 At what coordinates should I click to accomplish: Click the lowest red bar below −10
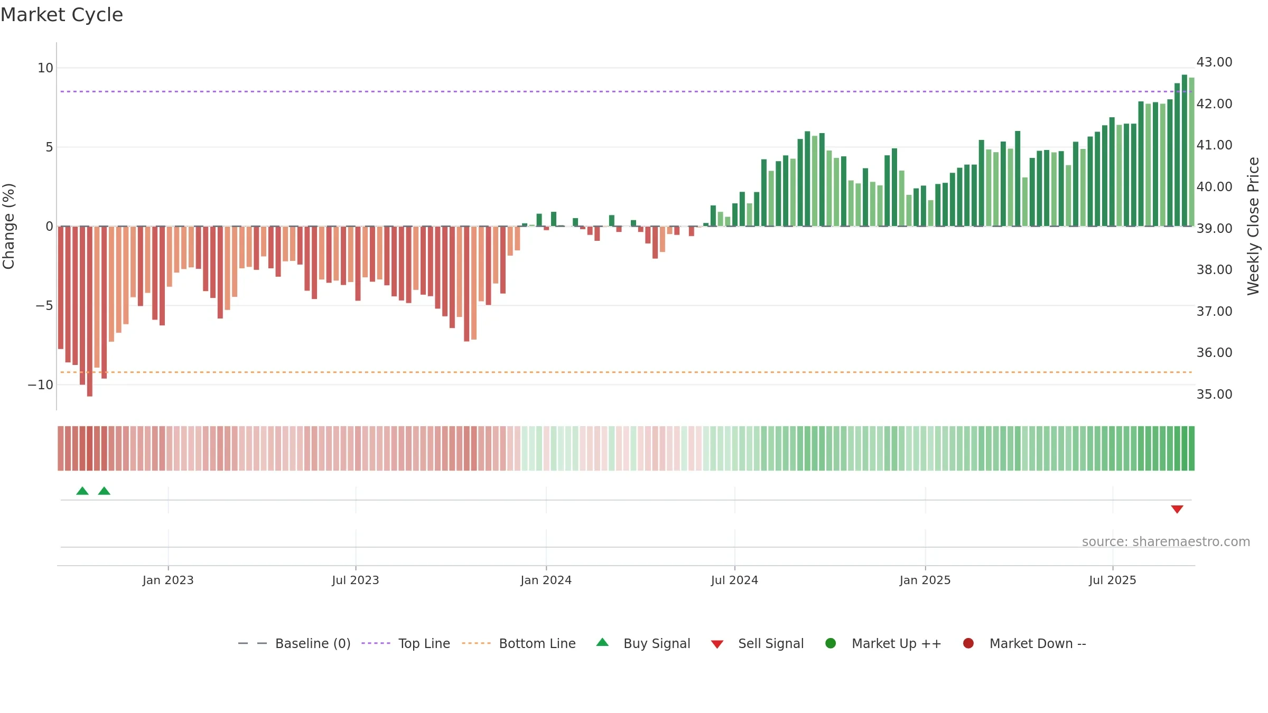coord(90,311)
